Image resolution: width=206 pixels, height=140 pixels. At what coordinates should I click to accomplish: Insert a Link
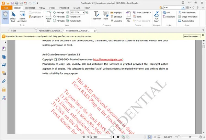(x=167, y=13)
